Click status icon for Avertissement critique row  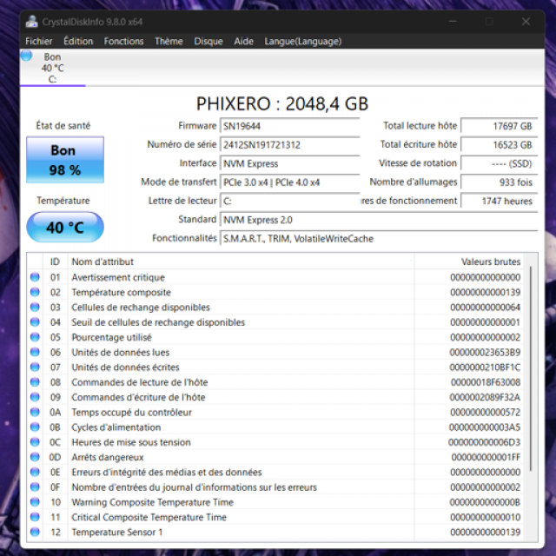35,278
